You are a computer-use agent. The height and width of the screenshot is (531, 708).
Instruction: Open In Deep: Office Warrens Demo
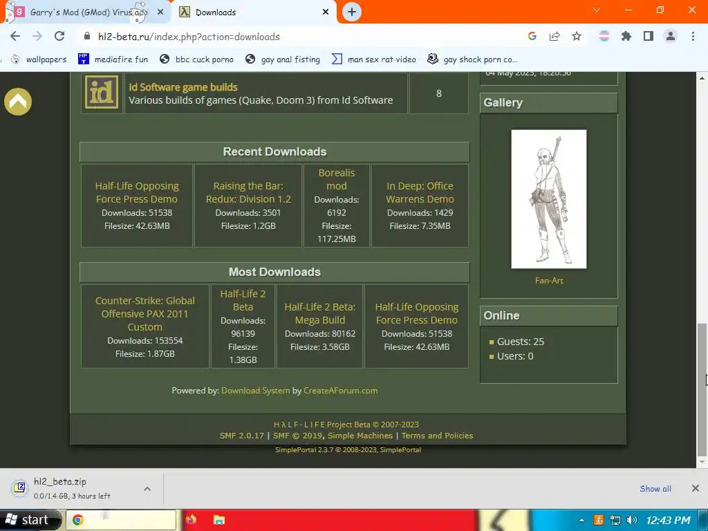click(420, 192)
